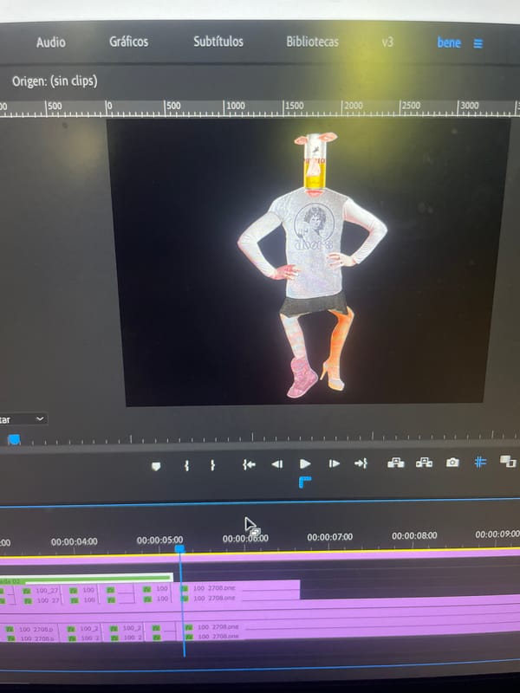Click the timeline playhead near 00:00:05:00
The width and height of the screenshot is (520, 693).
coord(179,548)
